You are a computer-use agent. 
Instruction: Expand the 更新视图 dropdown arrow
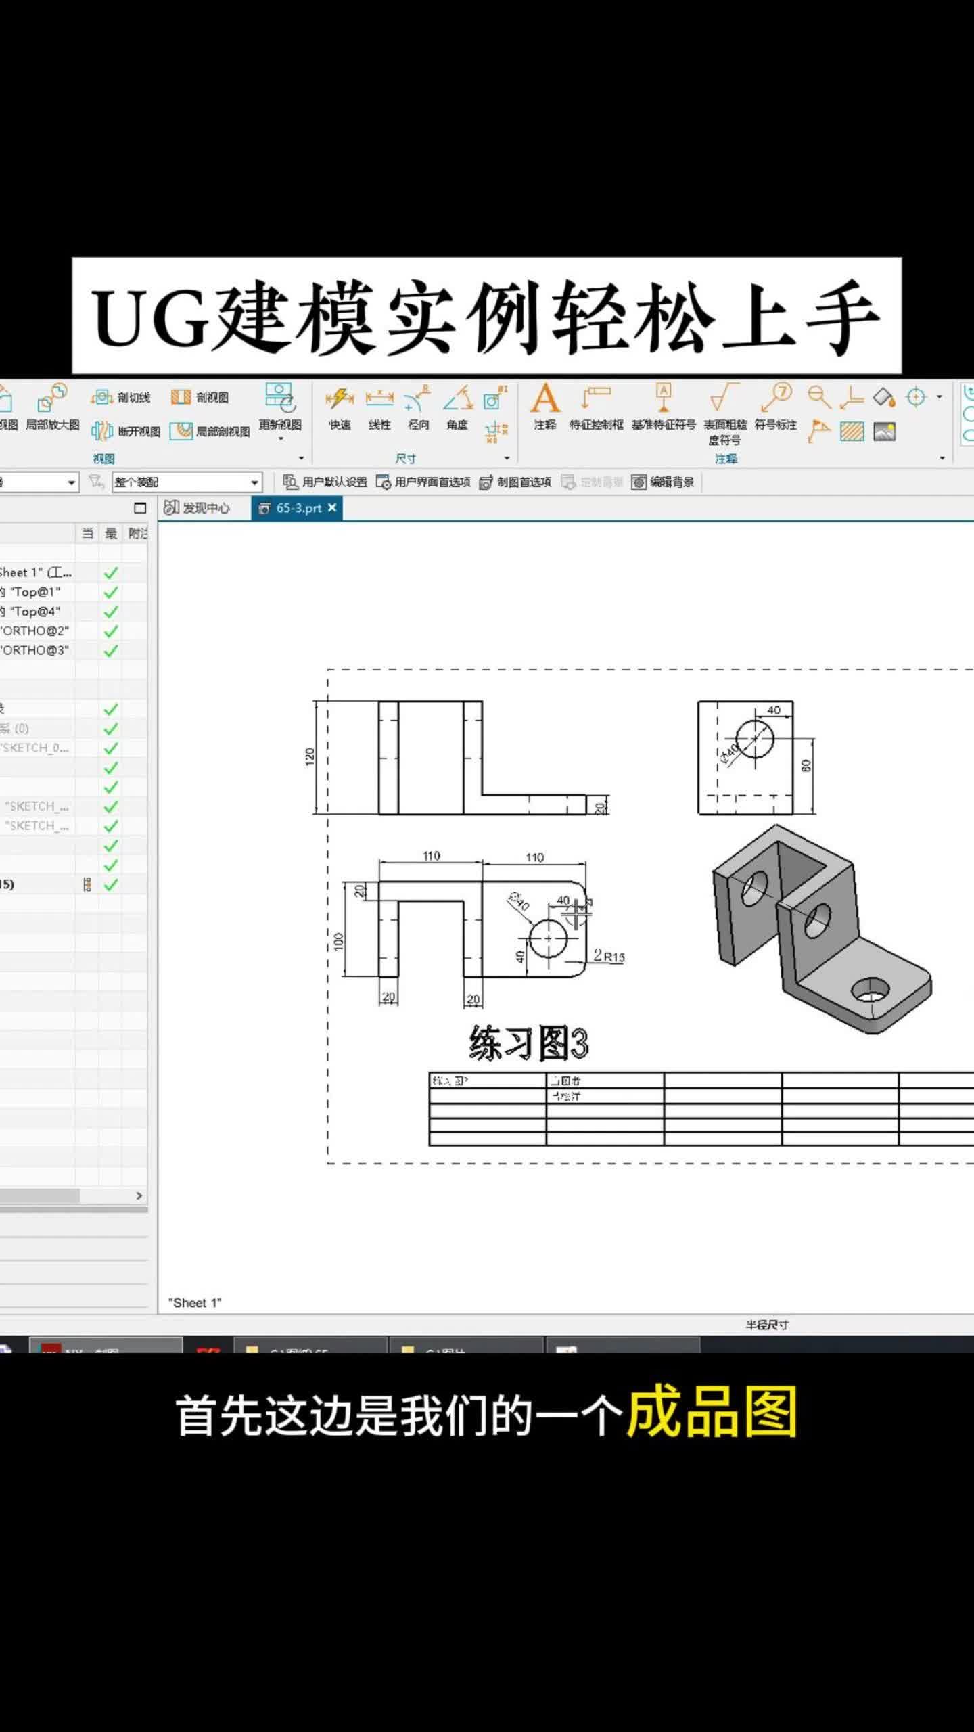[281, 439]
